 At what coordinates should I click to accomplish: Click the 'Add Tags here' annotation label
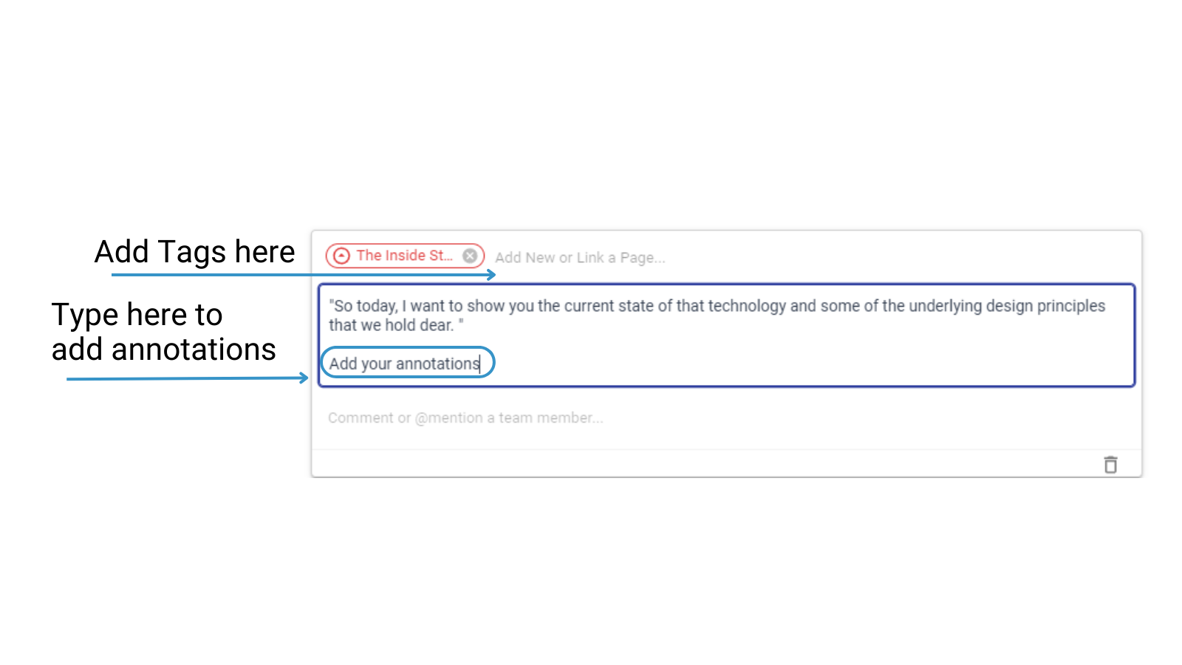point(194,251)
